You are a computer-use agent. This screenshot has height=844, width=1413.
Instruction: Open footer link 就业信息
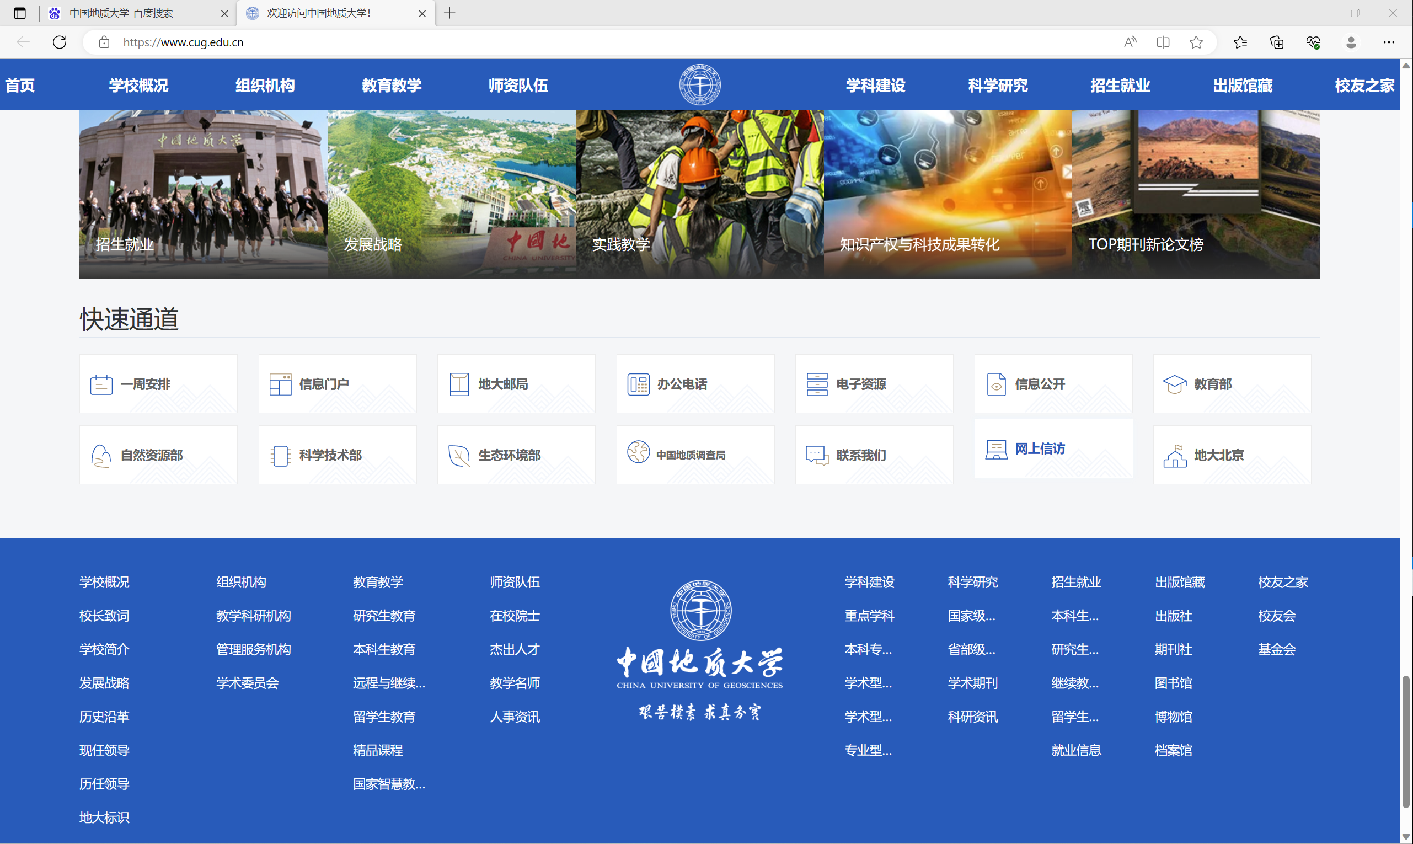click(1077, 751)
